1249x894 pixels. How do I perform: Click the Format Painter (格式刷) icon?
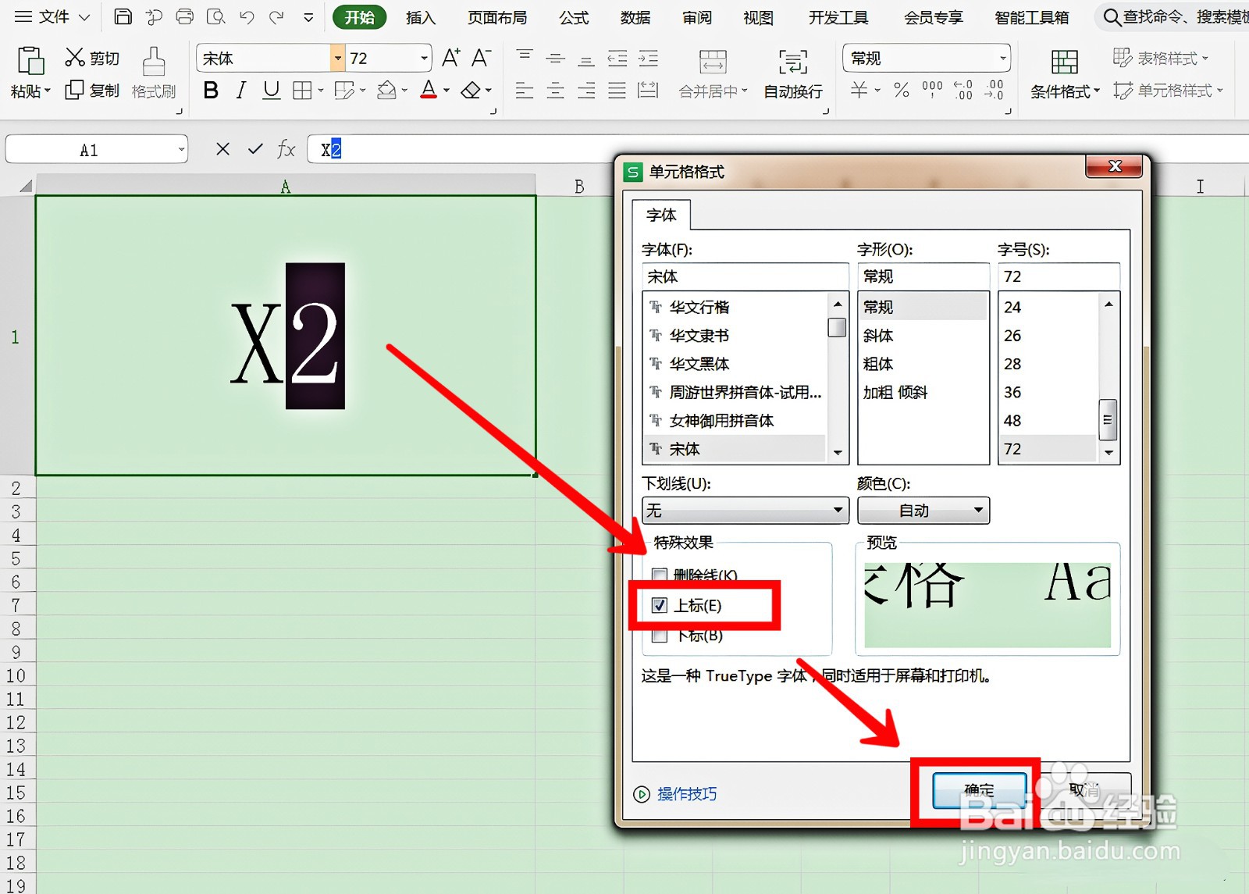(x=153, y=62)
